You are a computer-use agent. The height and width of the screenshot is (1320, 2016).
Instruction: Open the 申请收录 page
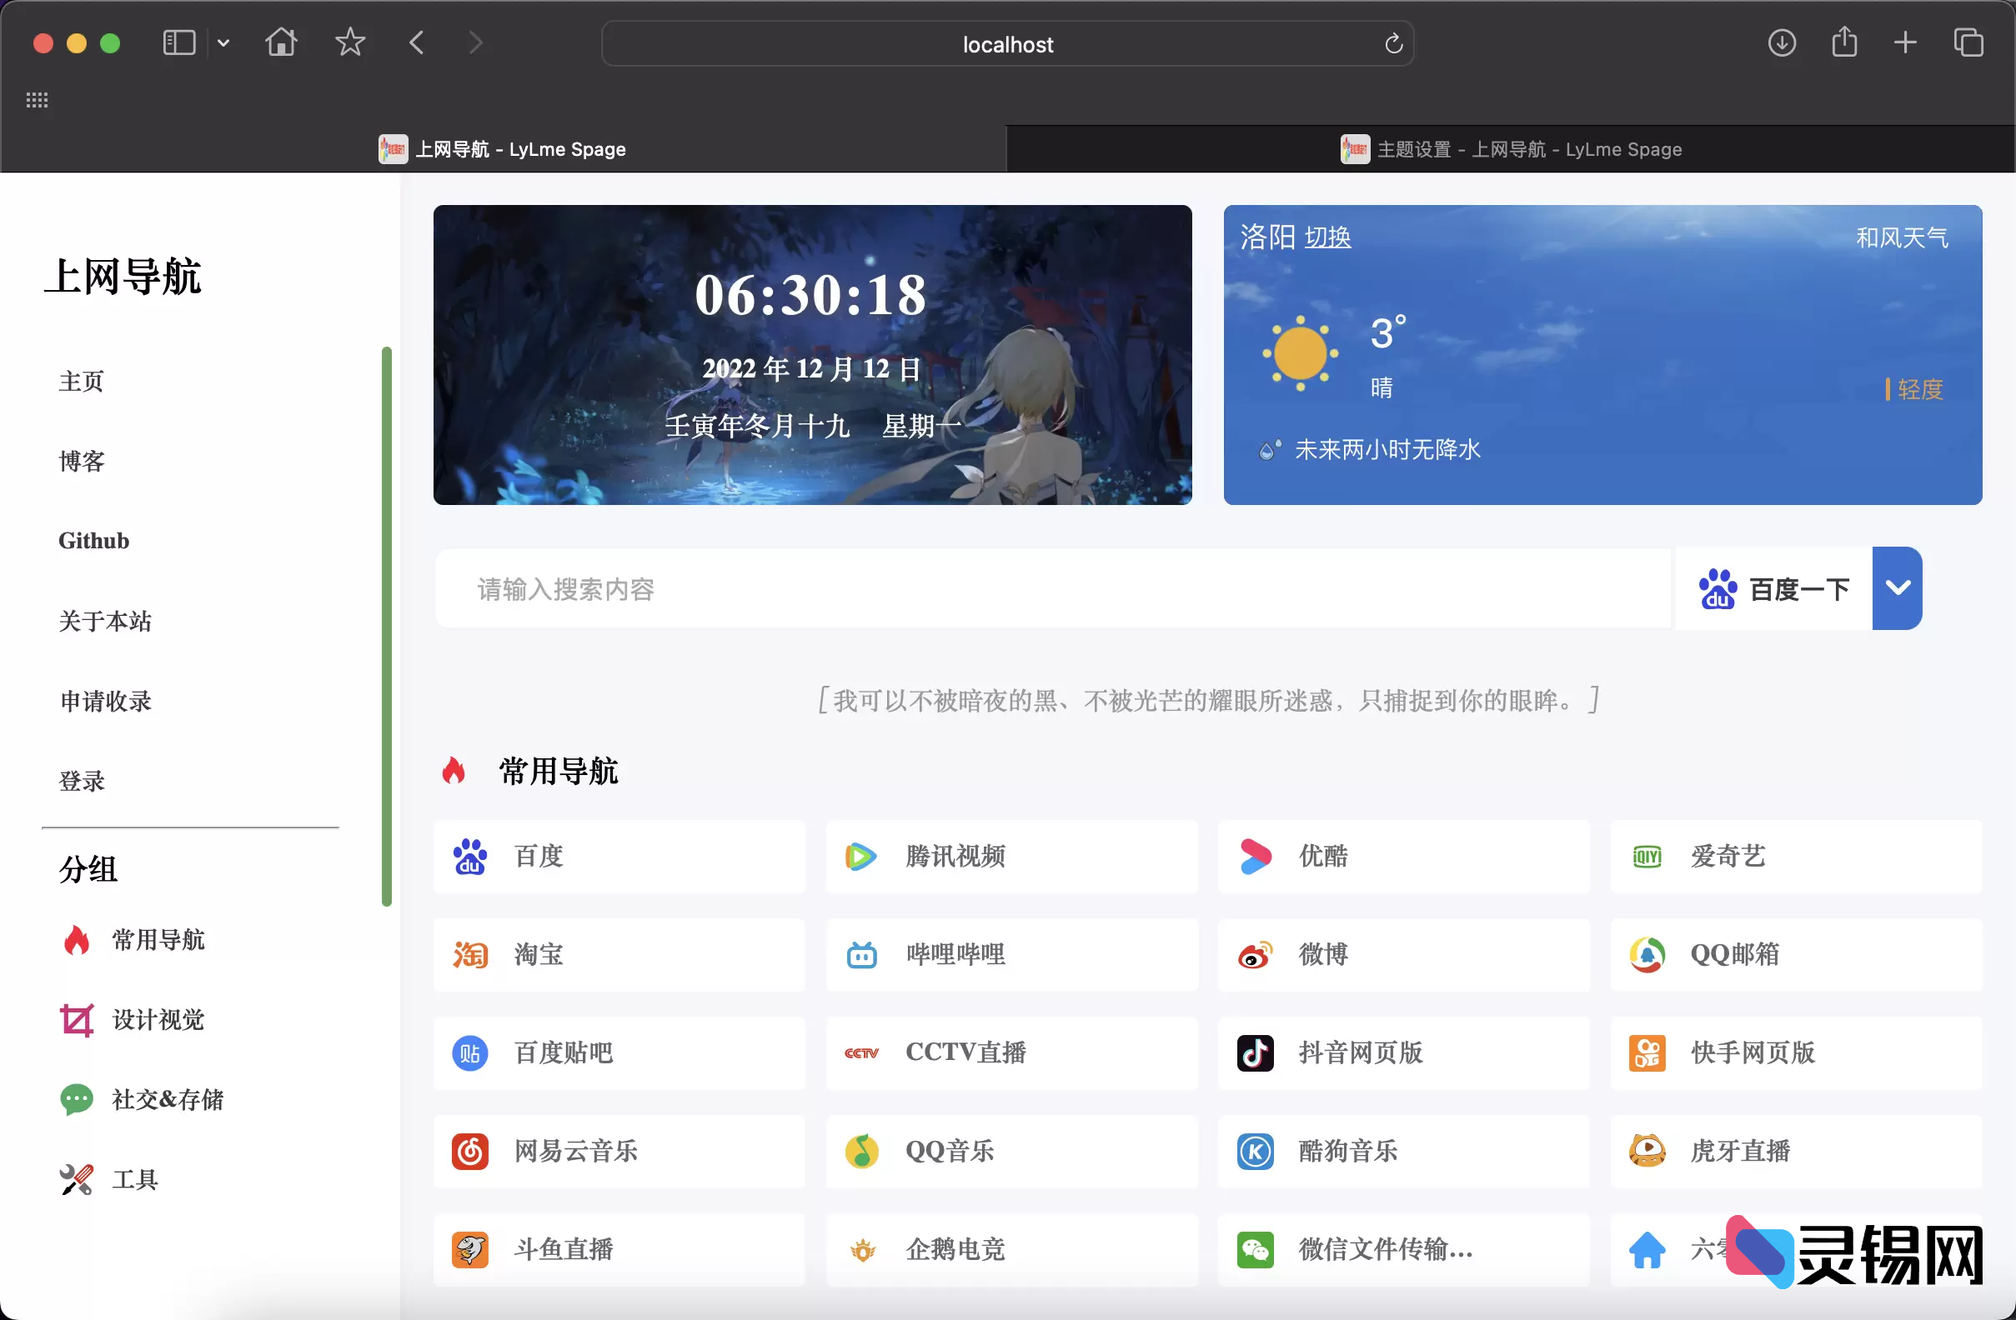coord(105,701)
